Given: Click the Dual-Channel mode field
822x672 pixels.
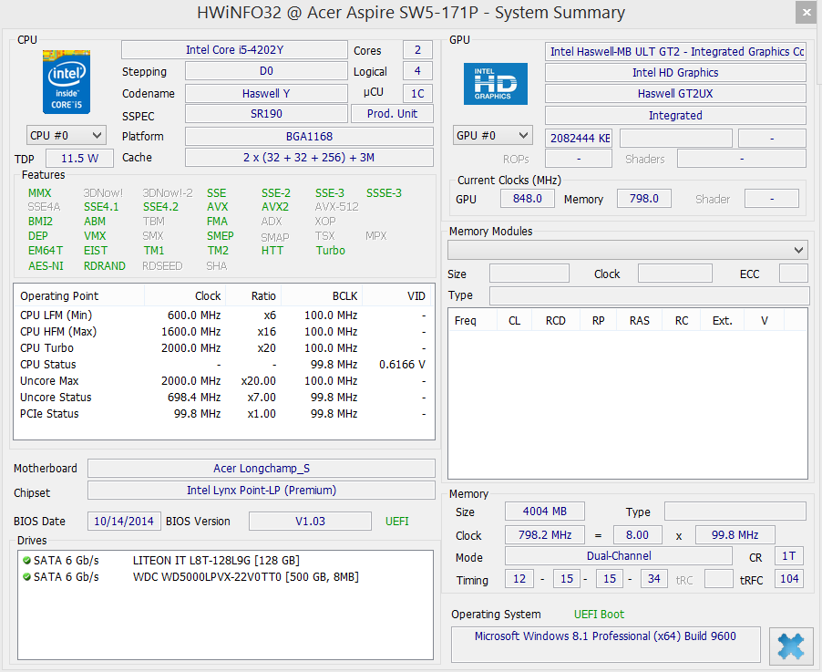Looking at the screenshot, I should coord(619,556).
